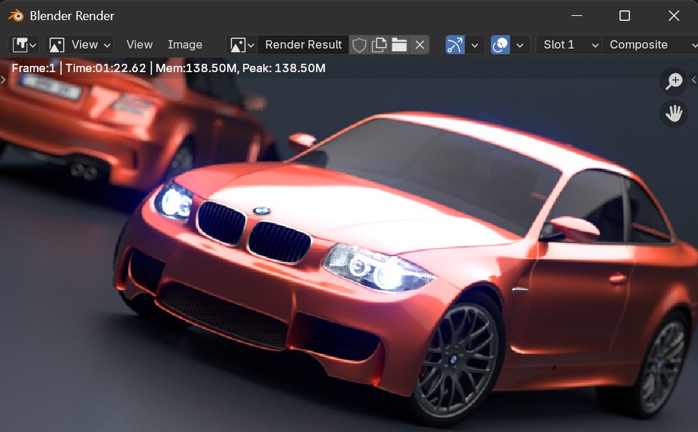Toggle the gizmo display button
The width and height of the screenshot is (698, 432).
[455, 45]
